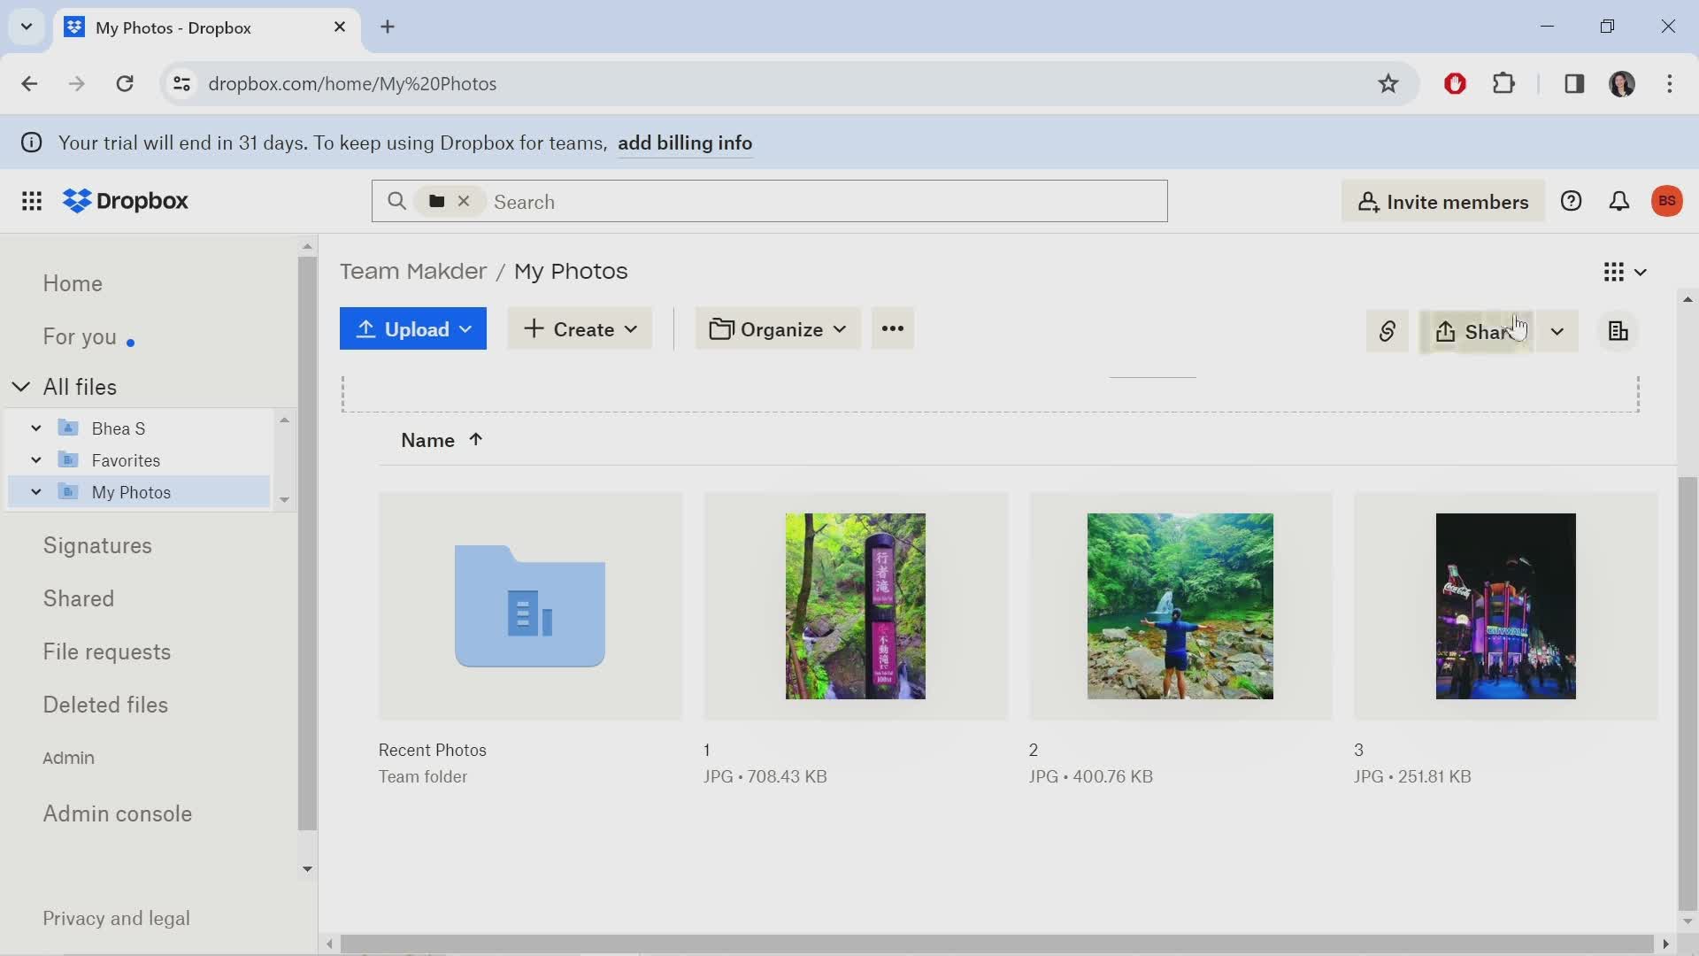Open the Upload dropdown button

413,329
